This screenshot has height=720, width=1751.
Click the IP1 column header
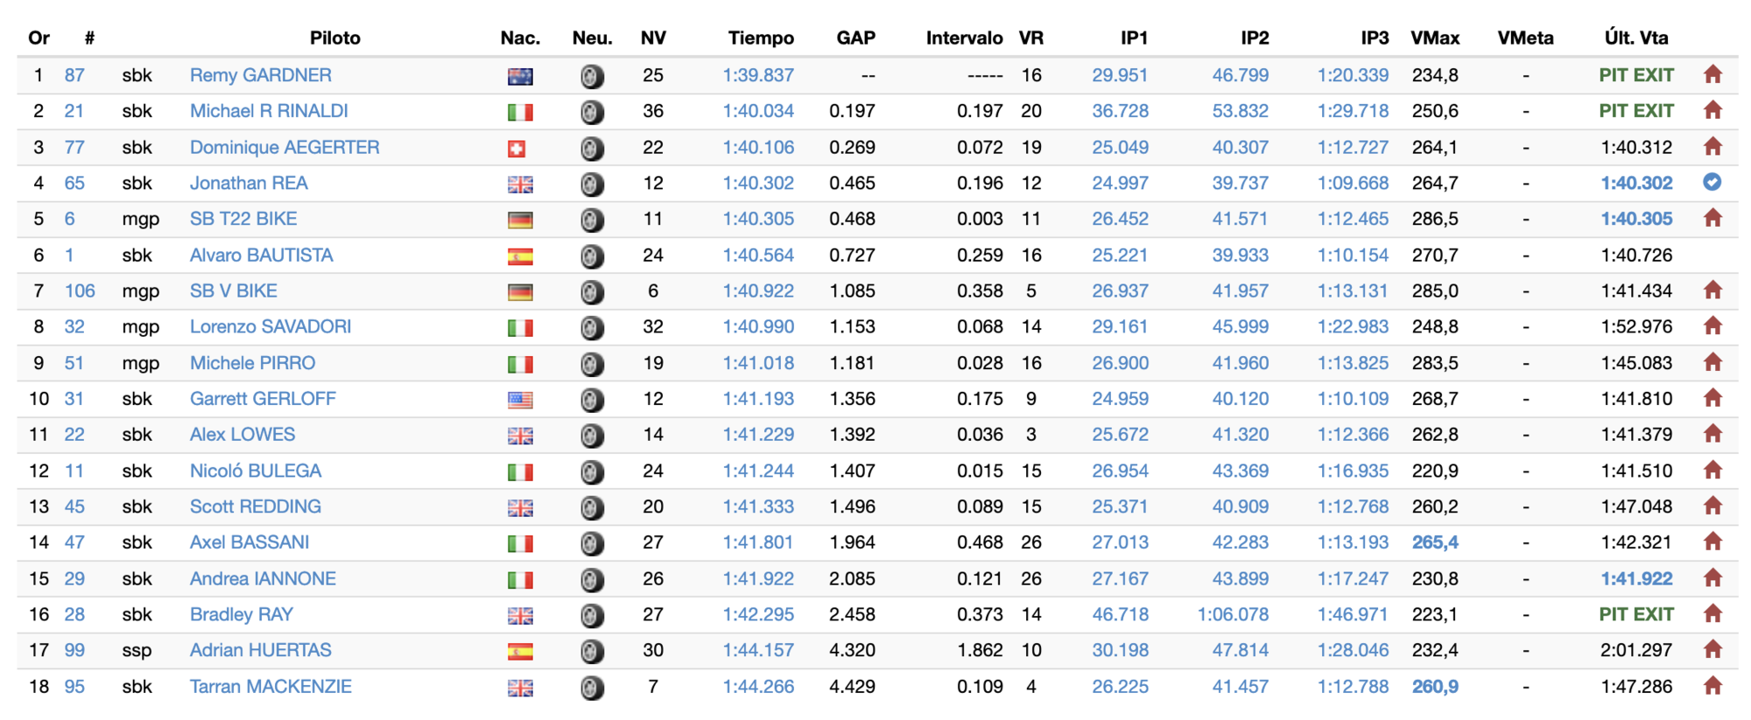[x=1134, y=38]
